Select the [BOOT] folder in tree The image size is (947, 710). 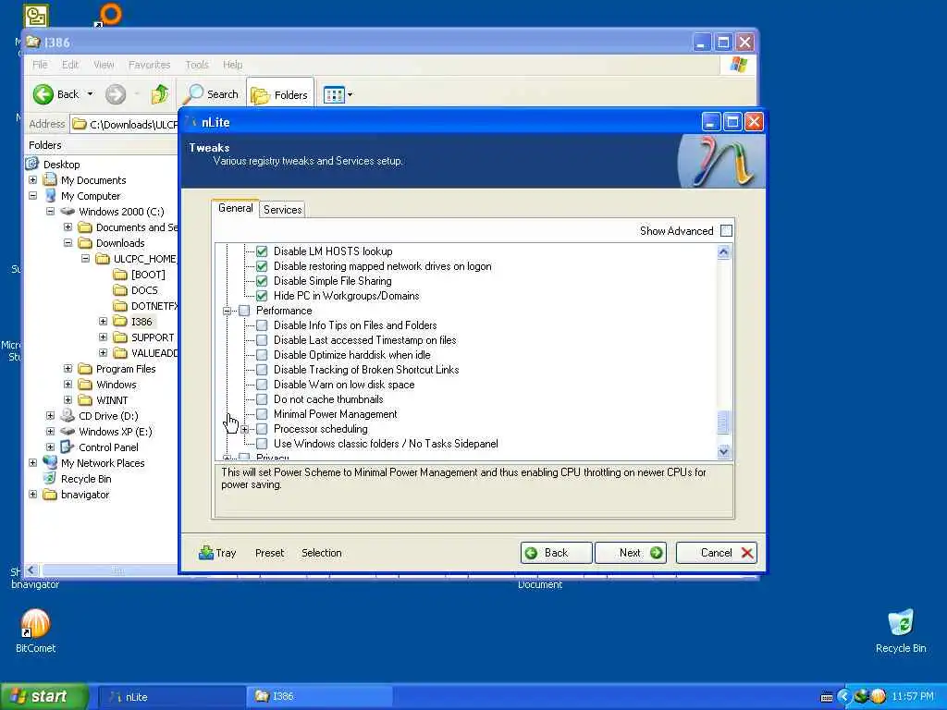[148, 275]
